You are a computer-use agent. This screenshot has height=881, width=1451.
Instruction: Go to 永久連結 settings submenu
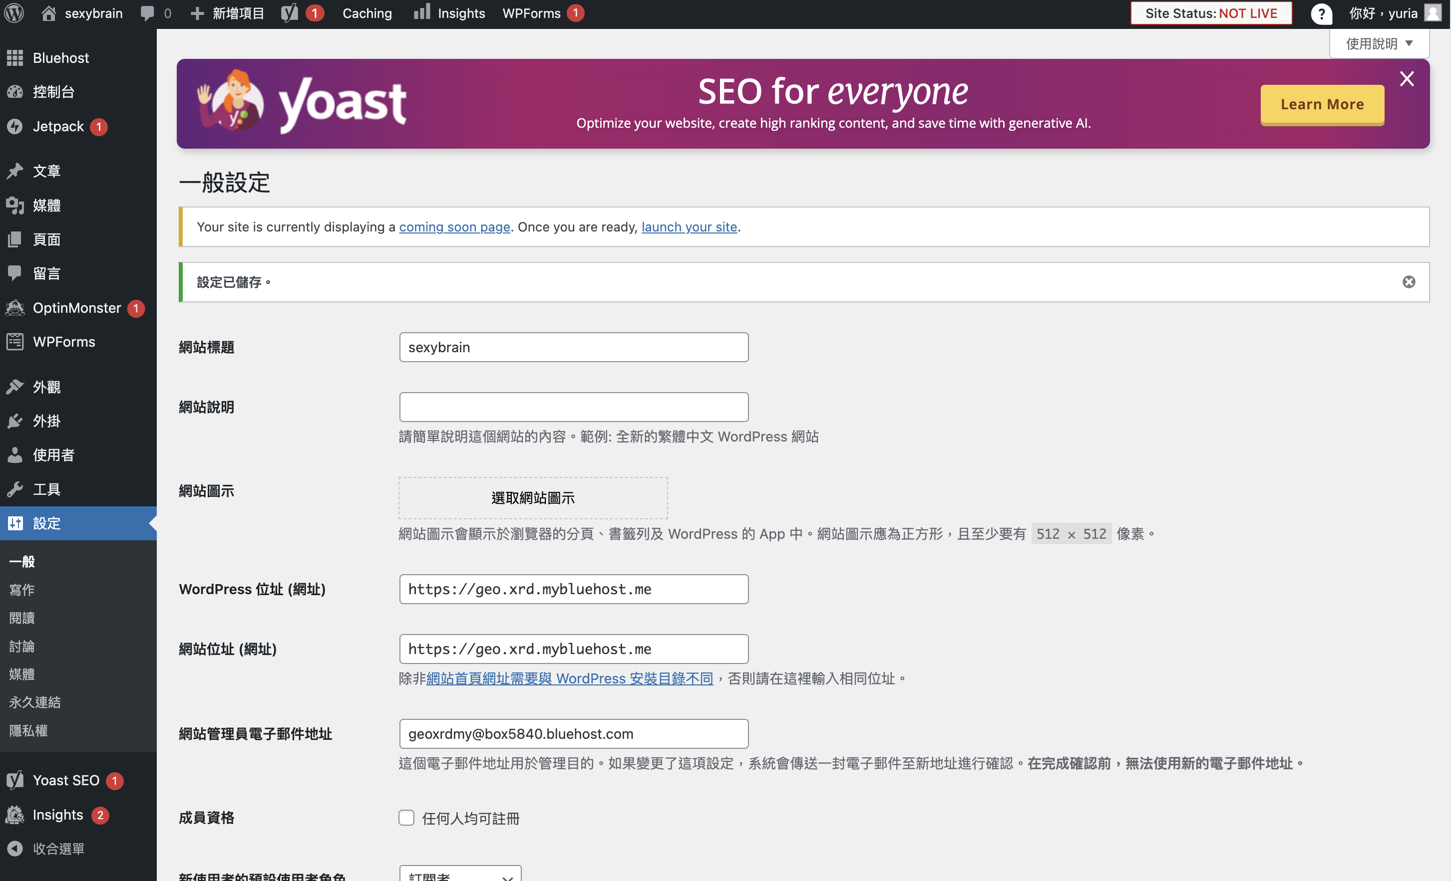click(35, 701)
